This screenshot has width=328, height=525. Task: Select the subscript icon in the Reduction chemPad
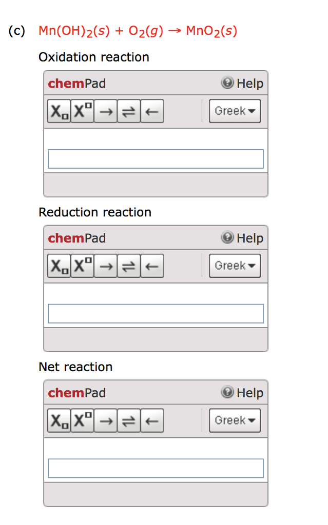click(x=59, y=266)
